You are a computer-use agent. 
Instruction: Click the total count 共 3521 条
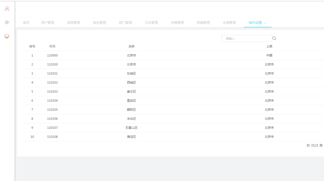(314, 145)
